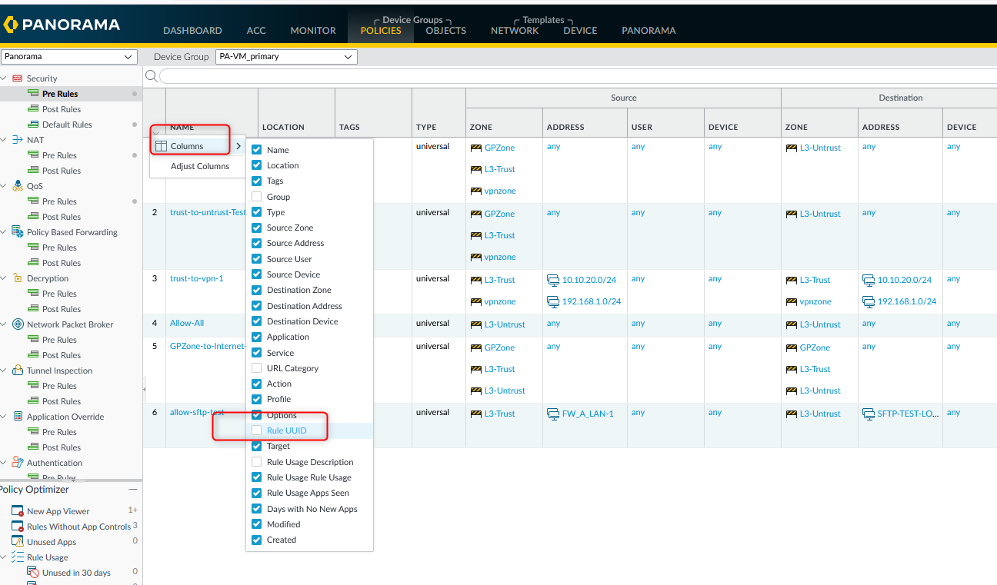
Task: Click the NAT rulebase icon
Action: coord(18,140)
